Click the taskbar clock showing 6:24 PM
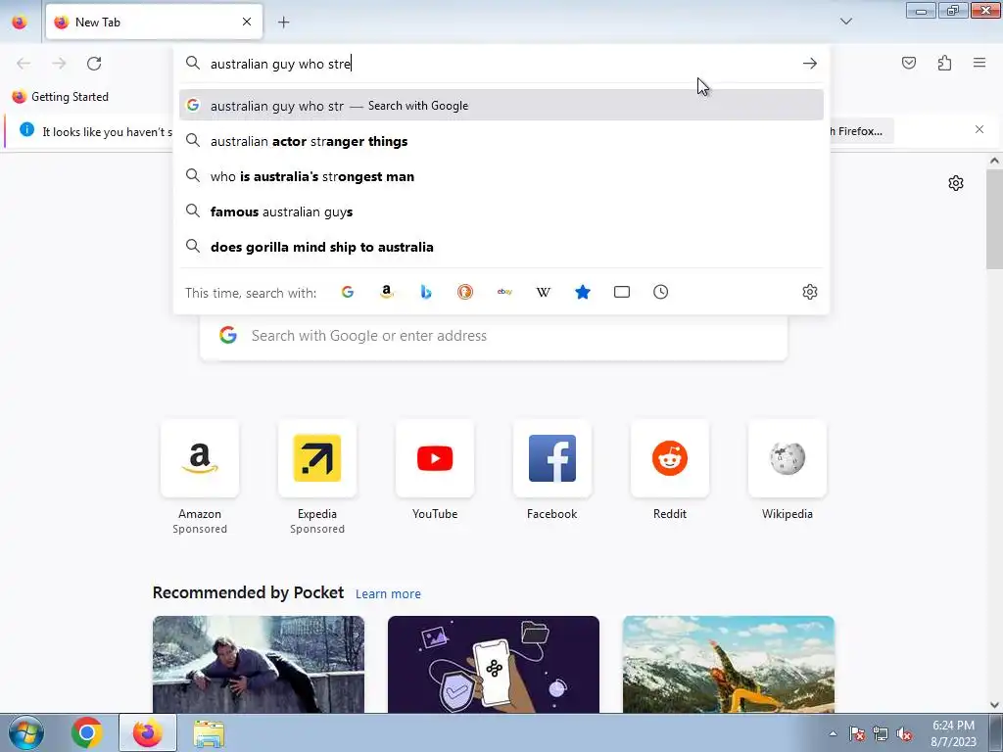 [953, 733]
